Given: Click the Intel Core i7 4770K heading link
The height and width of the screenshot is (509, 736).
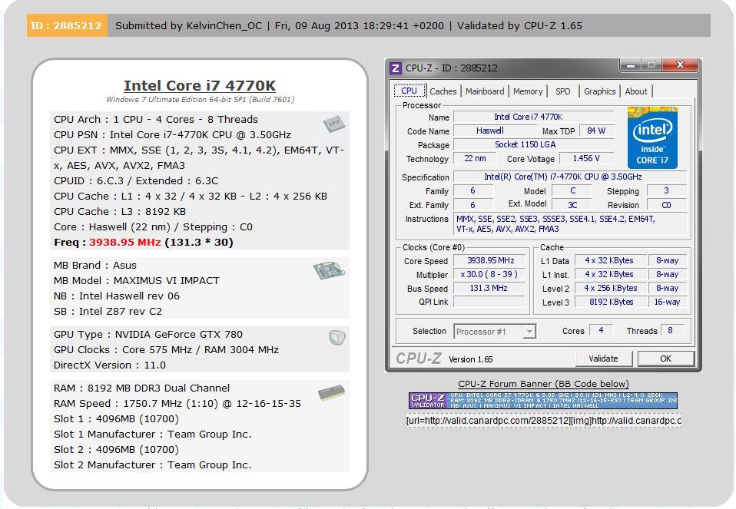Looking at the screenshot, I should pyautogui.click(x=200, y=85).
